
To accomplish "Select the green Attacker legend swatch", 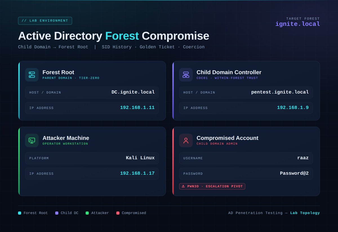I will (87, 213).
